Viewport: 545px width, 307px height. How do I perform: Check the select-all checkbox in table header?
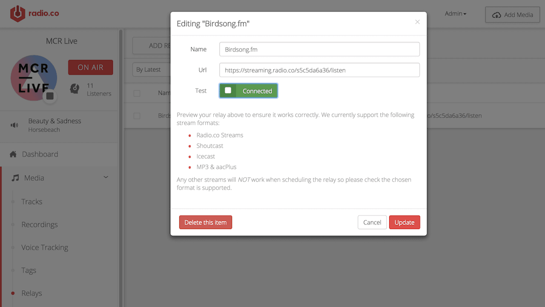[137, 93]
